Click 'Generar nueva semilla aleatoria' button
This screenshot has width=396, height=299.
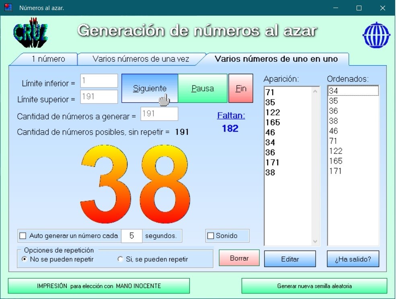[314, 286]
